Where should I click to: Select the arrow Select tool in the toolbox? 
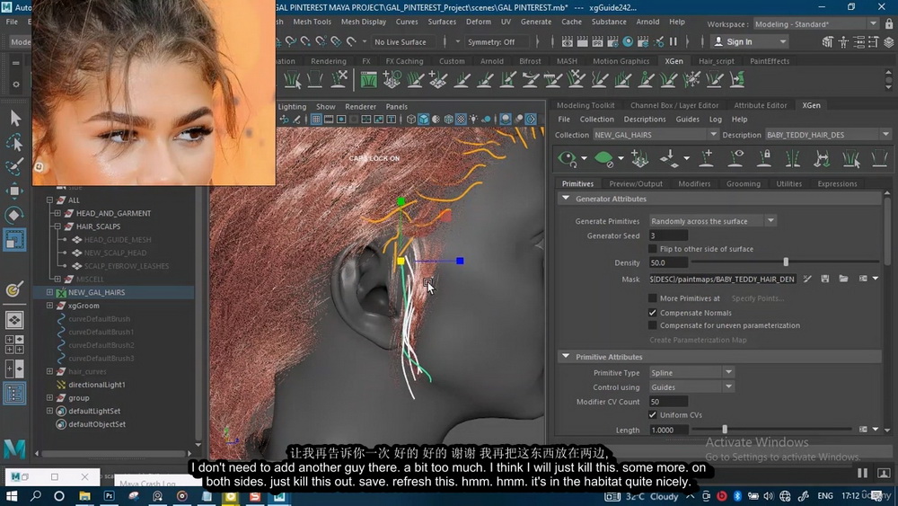tap(15, 118)
